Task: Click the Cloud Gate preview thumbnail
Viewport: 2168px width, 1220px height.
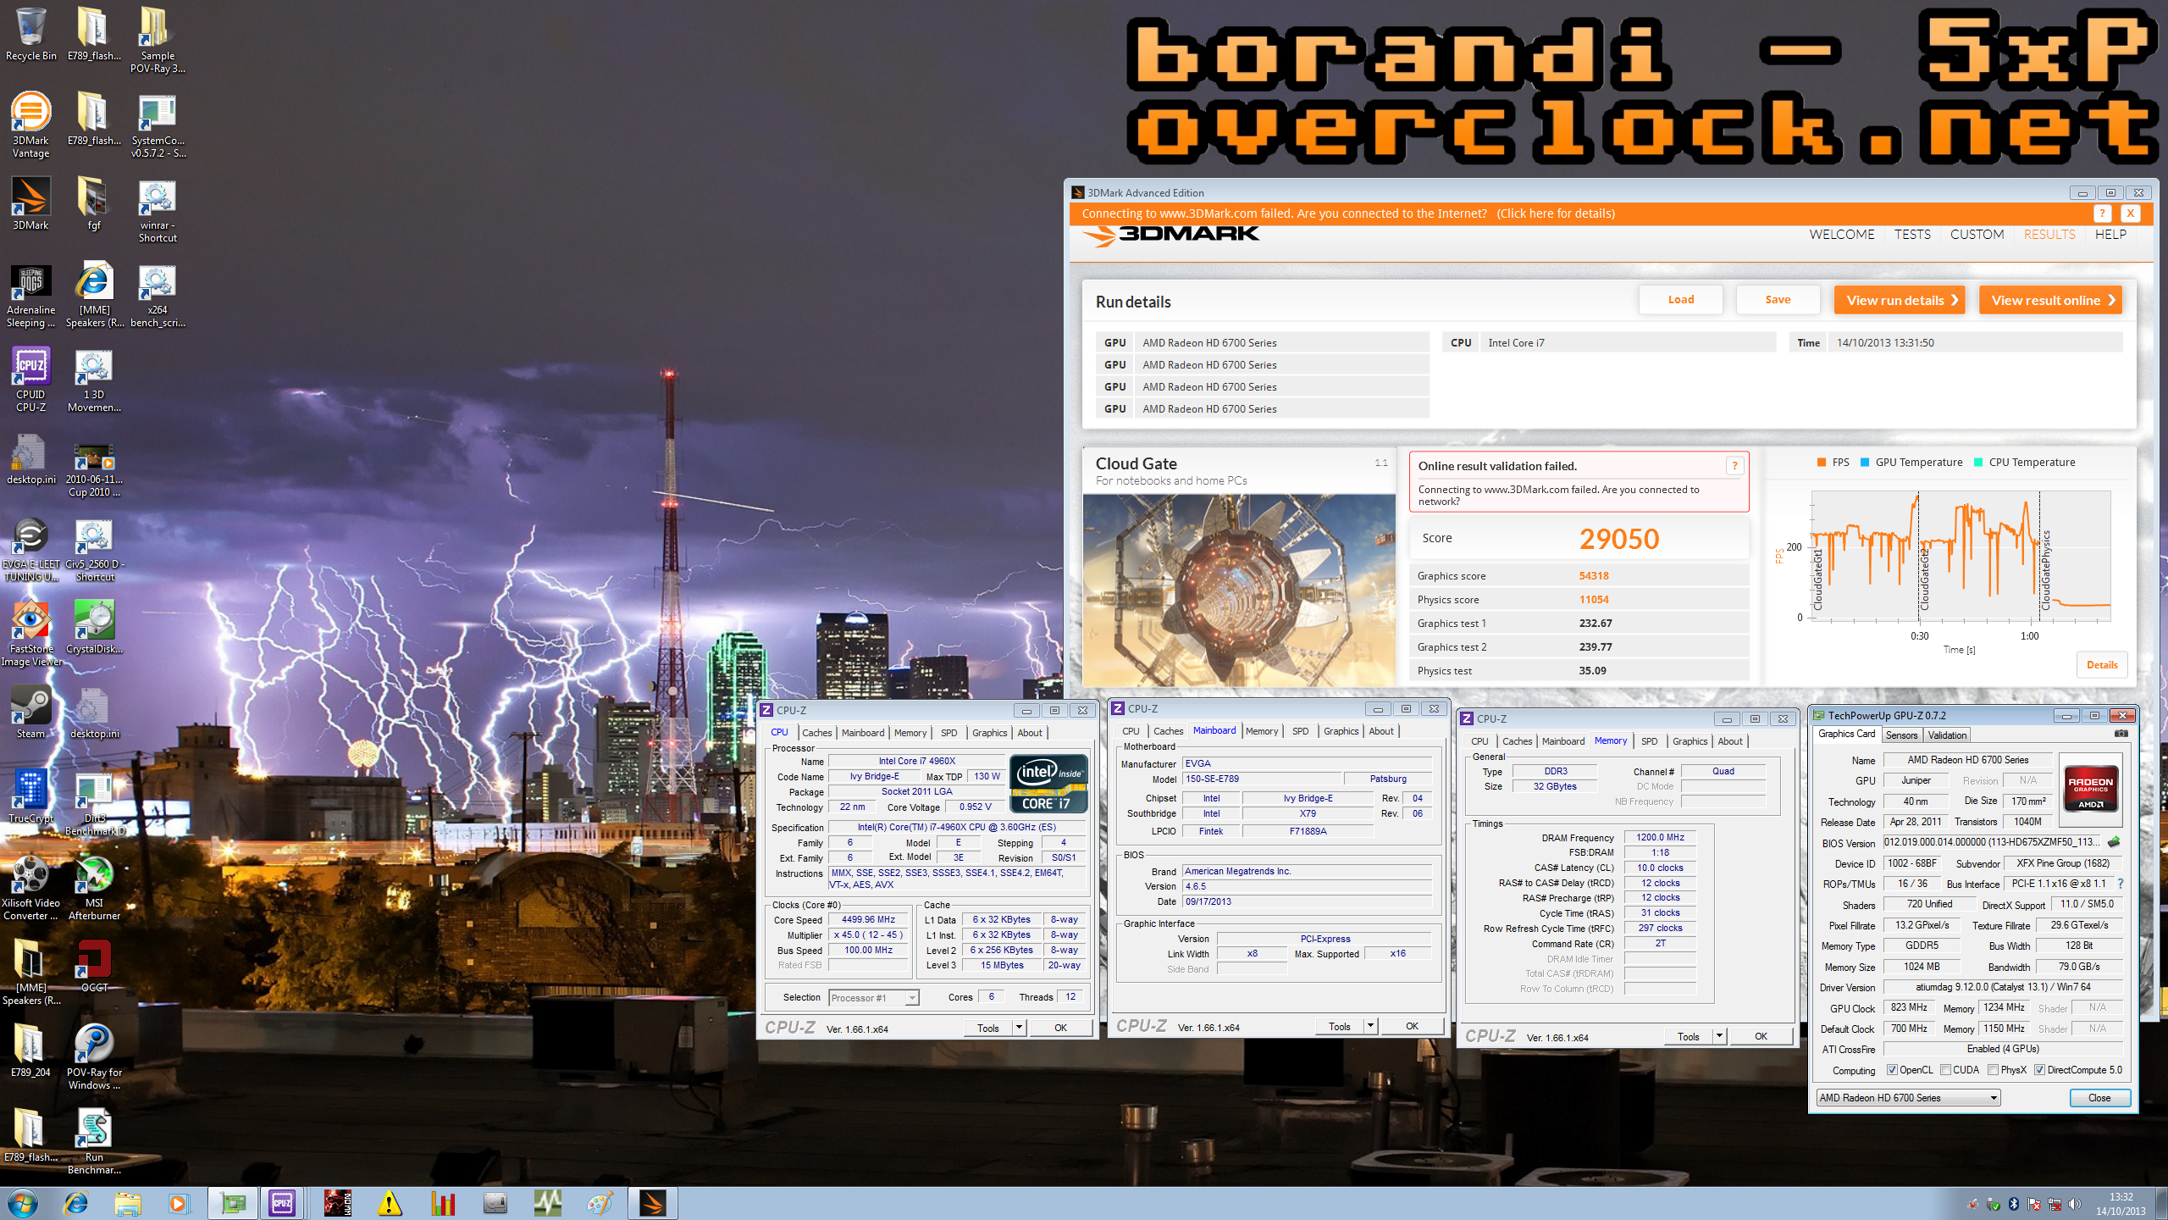Action: click(x=1238, y=590)
